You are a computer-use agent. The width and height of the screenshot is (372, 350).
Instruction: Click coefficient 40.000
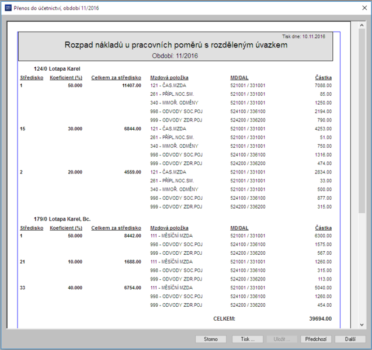75,287
